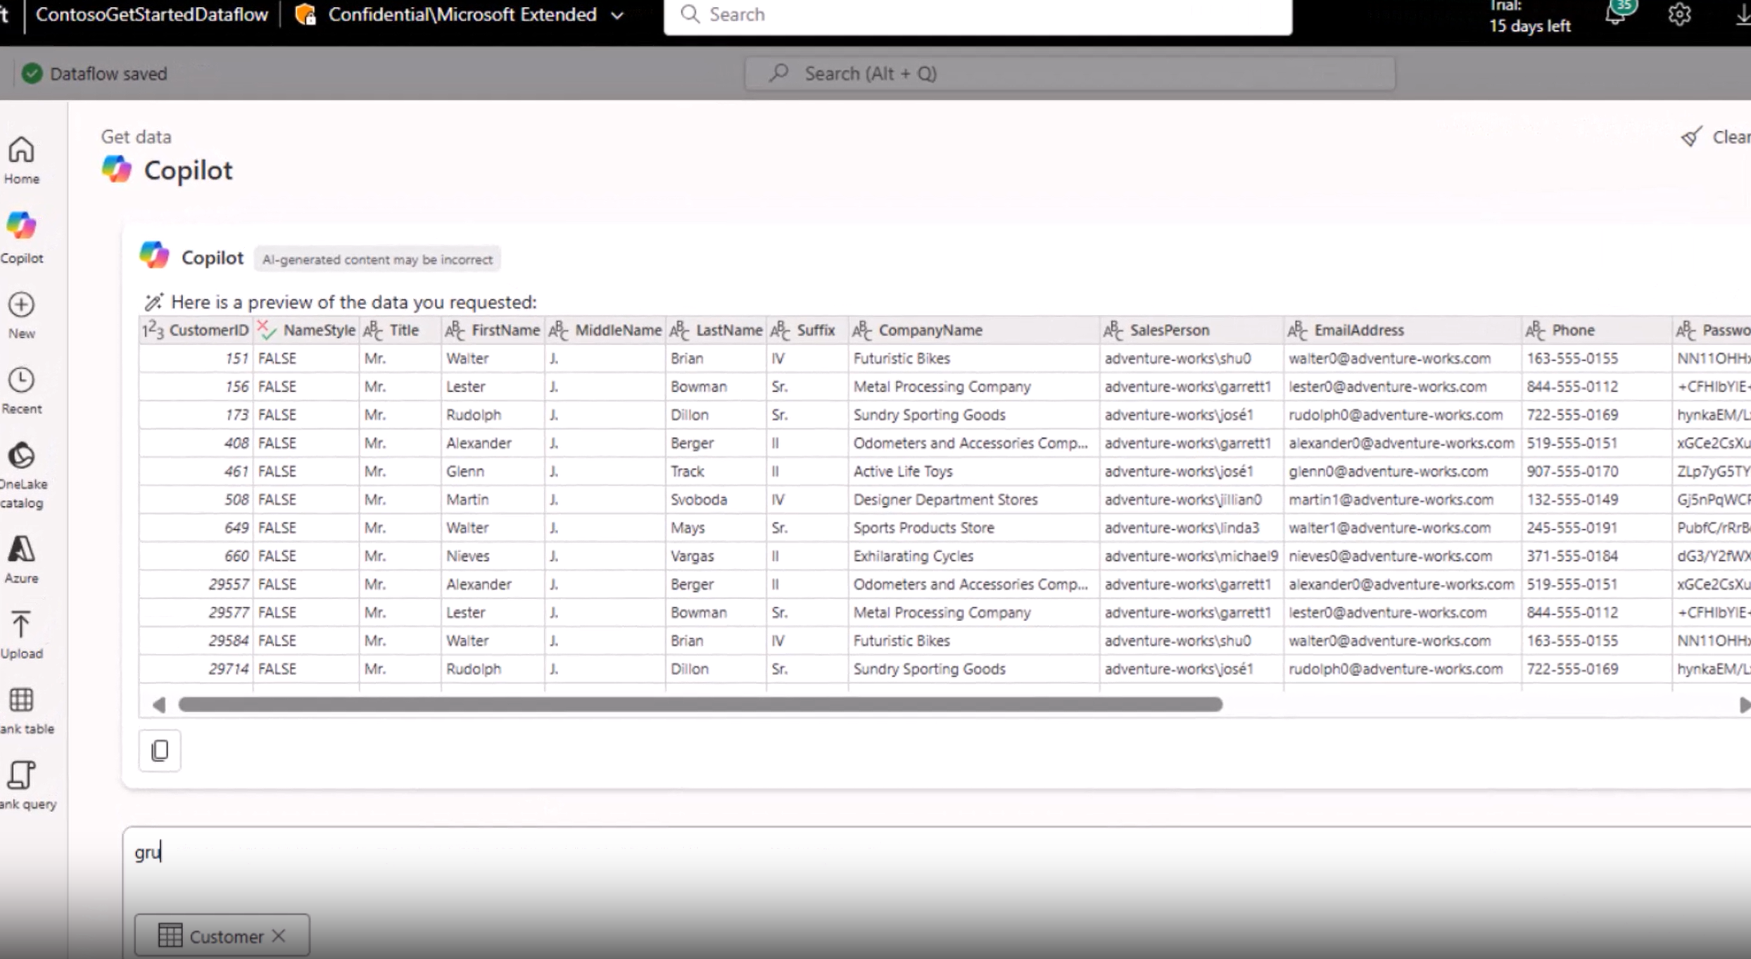1751x959 pixels.
Task: Click the CustomerID column data type icon
Action: 153,330
